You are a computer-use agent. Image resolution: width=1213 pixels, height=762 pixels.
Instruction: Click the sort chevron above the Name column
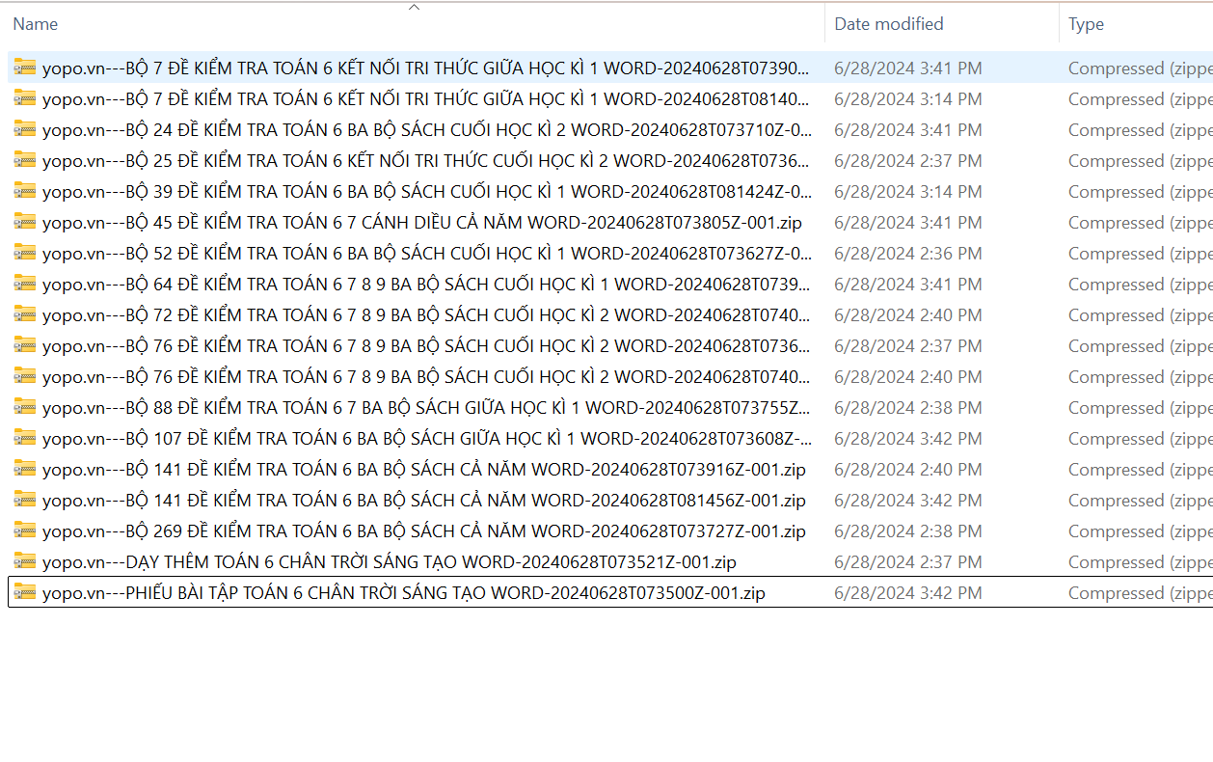pos(414,8)
